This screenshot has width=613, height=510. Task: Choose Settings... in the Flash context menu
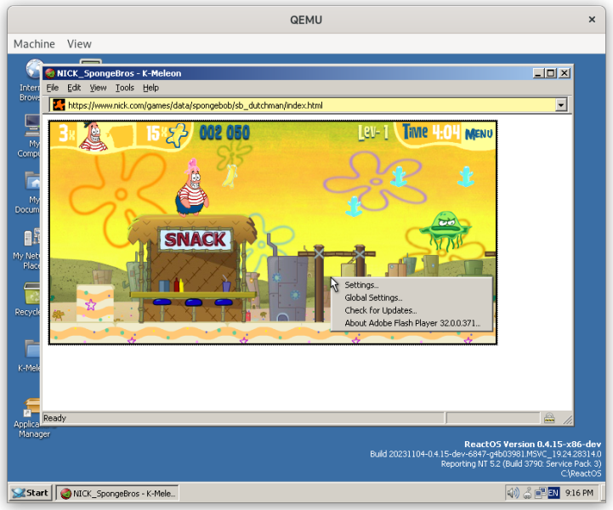412,285
